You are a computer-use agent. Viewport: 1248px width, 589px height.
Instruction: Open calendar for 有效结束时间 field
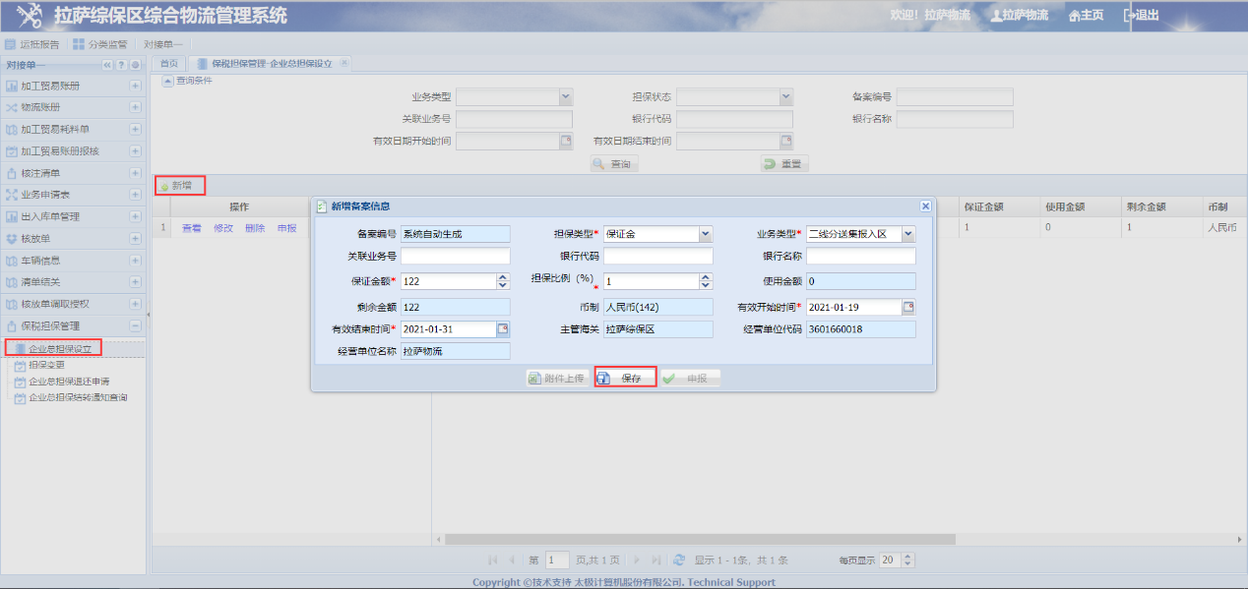pyautogui.click(x=503, y=329)
